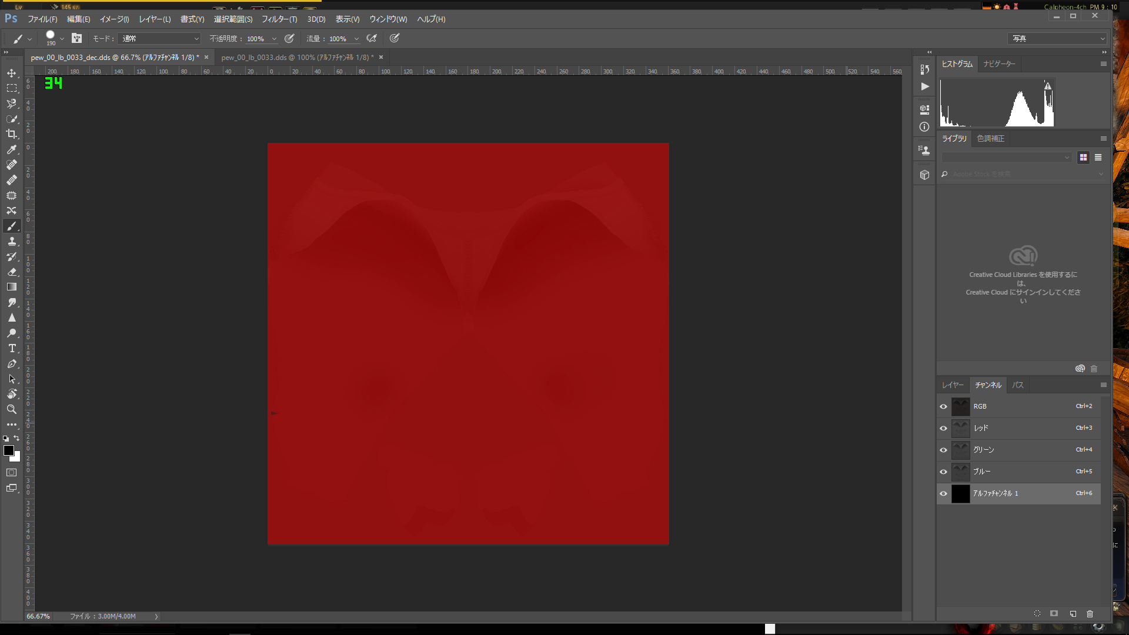The image size is (1129, 635).
Task: Click delete channel trash icon
Action: (x=1090, y=614)
